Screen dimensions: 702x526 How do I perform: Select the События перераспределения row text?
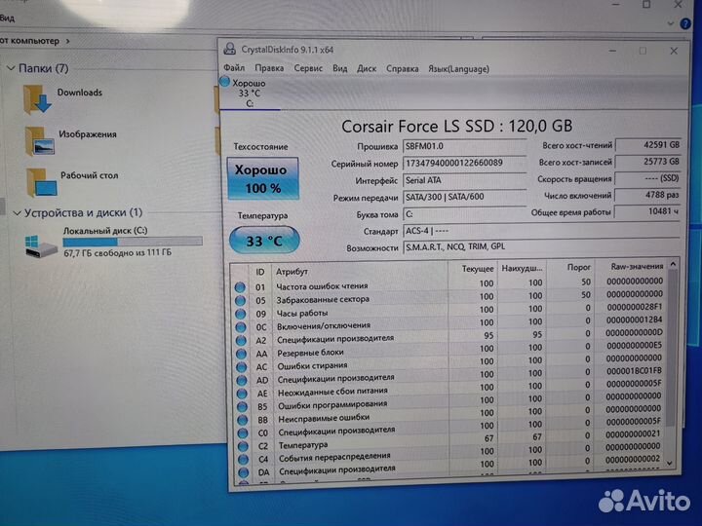coord(334,457)
